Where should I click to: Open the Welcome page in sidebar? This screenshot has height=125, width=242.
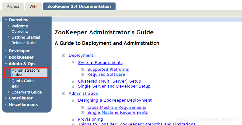point(20,26)
